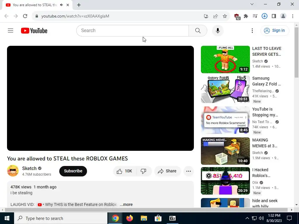Click Sign in button
Viewport: 299px width, 224px height.
coord(275,30)
